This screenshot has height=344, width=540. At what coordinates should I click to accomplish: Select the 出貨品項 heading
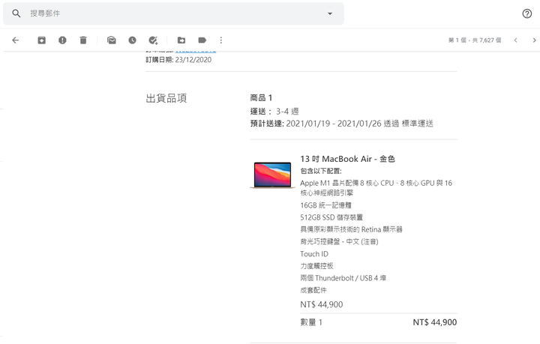pos(166,98)
